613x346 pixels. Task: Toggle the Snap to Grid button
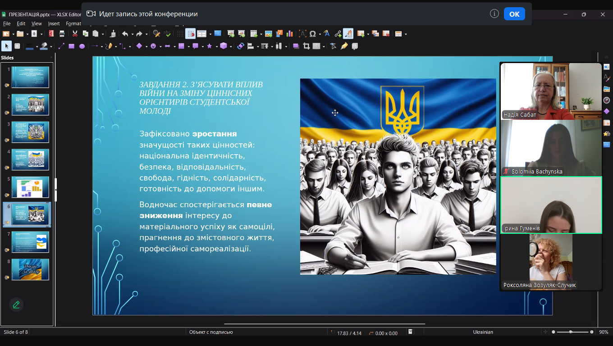click(x=191, y=34)
